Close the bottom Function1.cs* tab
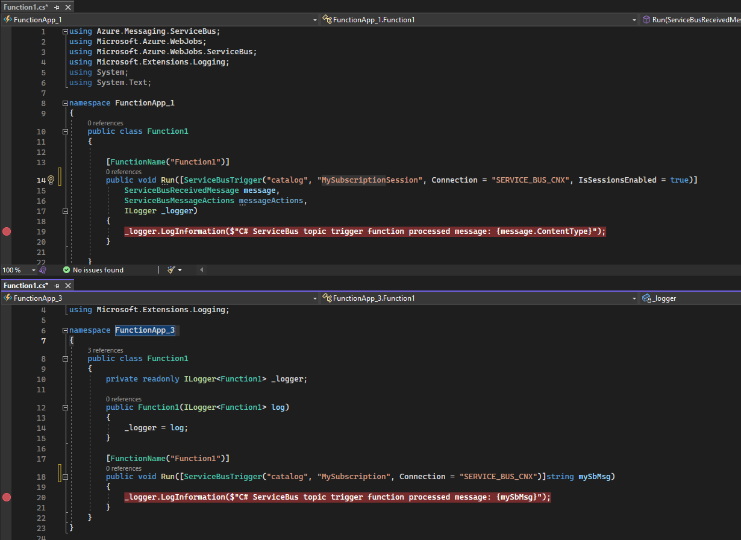This screenshot has width=741, height=540. (68, 285)
